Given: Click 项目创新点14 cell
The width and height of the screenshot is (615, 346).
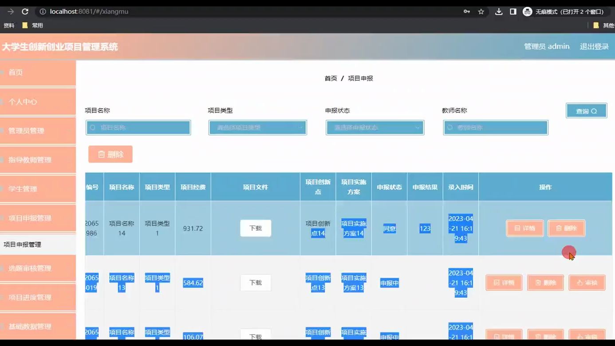Looking at the screenshot, I should [318, 228].
